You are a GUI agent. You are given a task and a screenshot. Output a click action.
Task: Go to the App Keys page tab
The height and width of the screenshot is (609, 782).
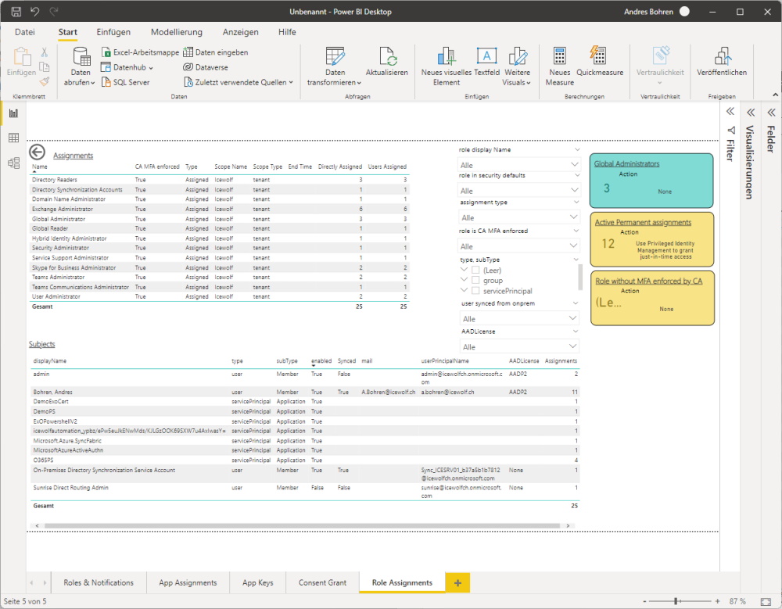click(x=258, y=582)
